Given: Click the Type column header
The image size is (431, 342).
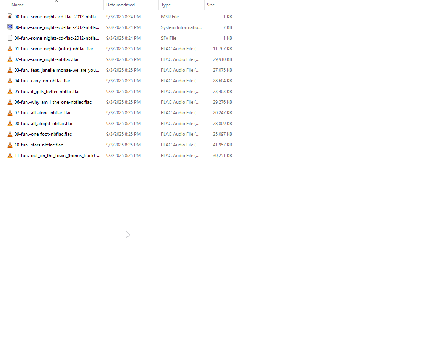Looking at the screenshot, I should point(166,5).
